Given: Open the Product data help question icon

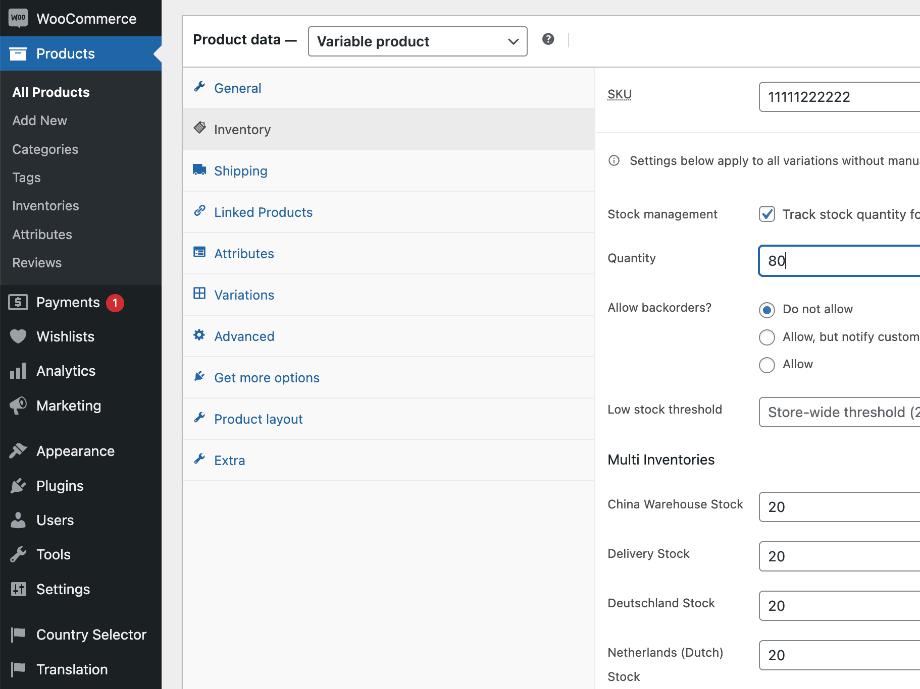Looking at the screenshot, I should [548, 39].
